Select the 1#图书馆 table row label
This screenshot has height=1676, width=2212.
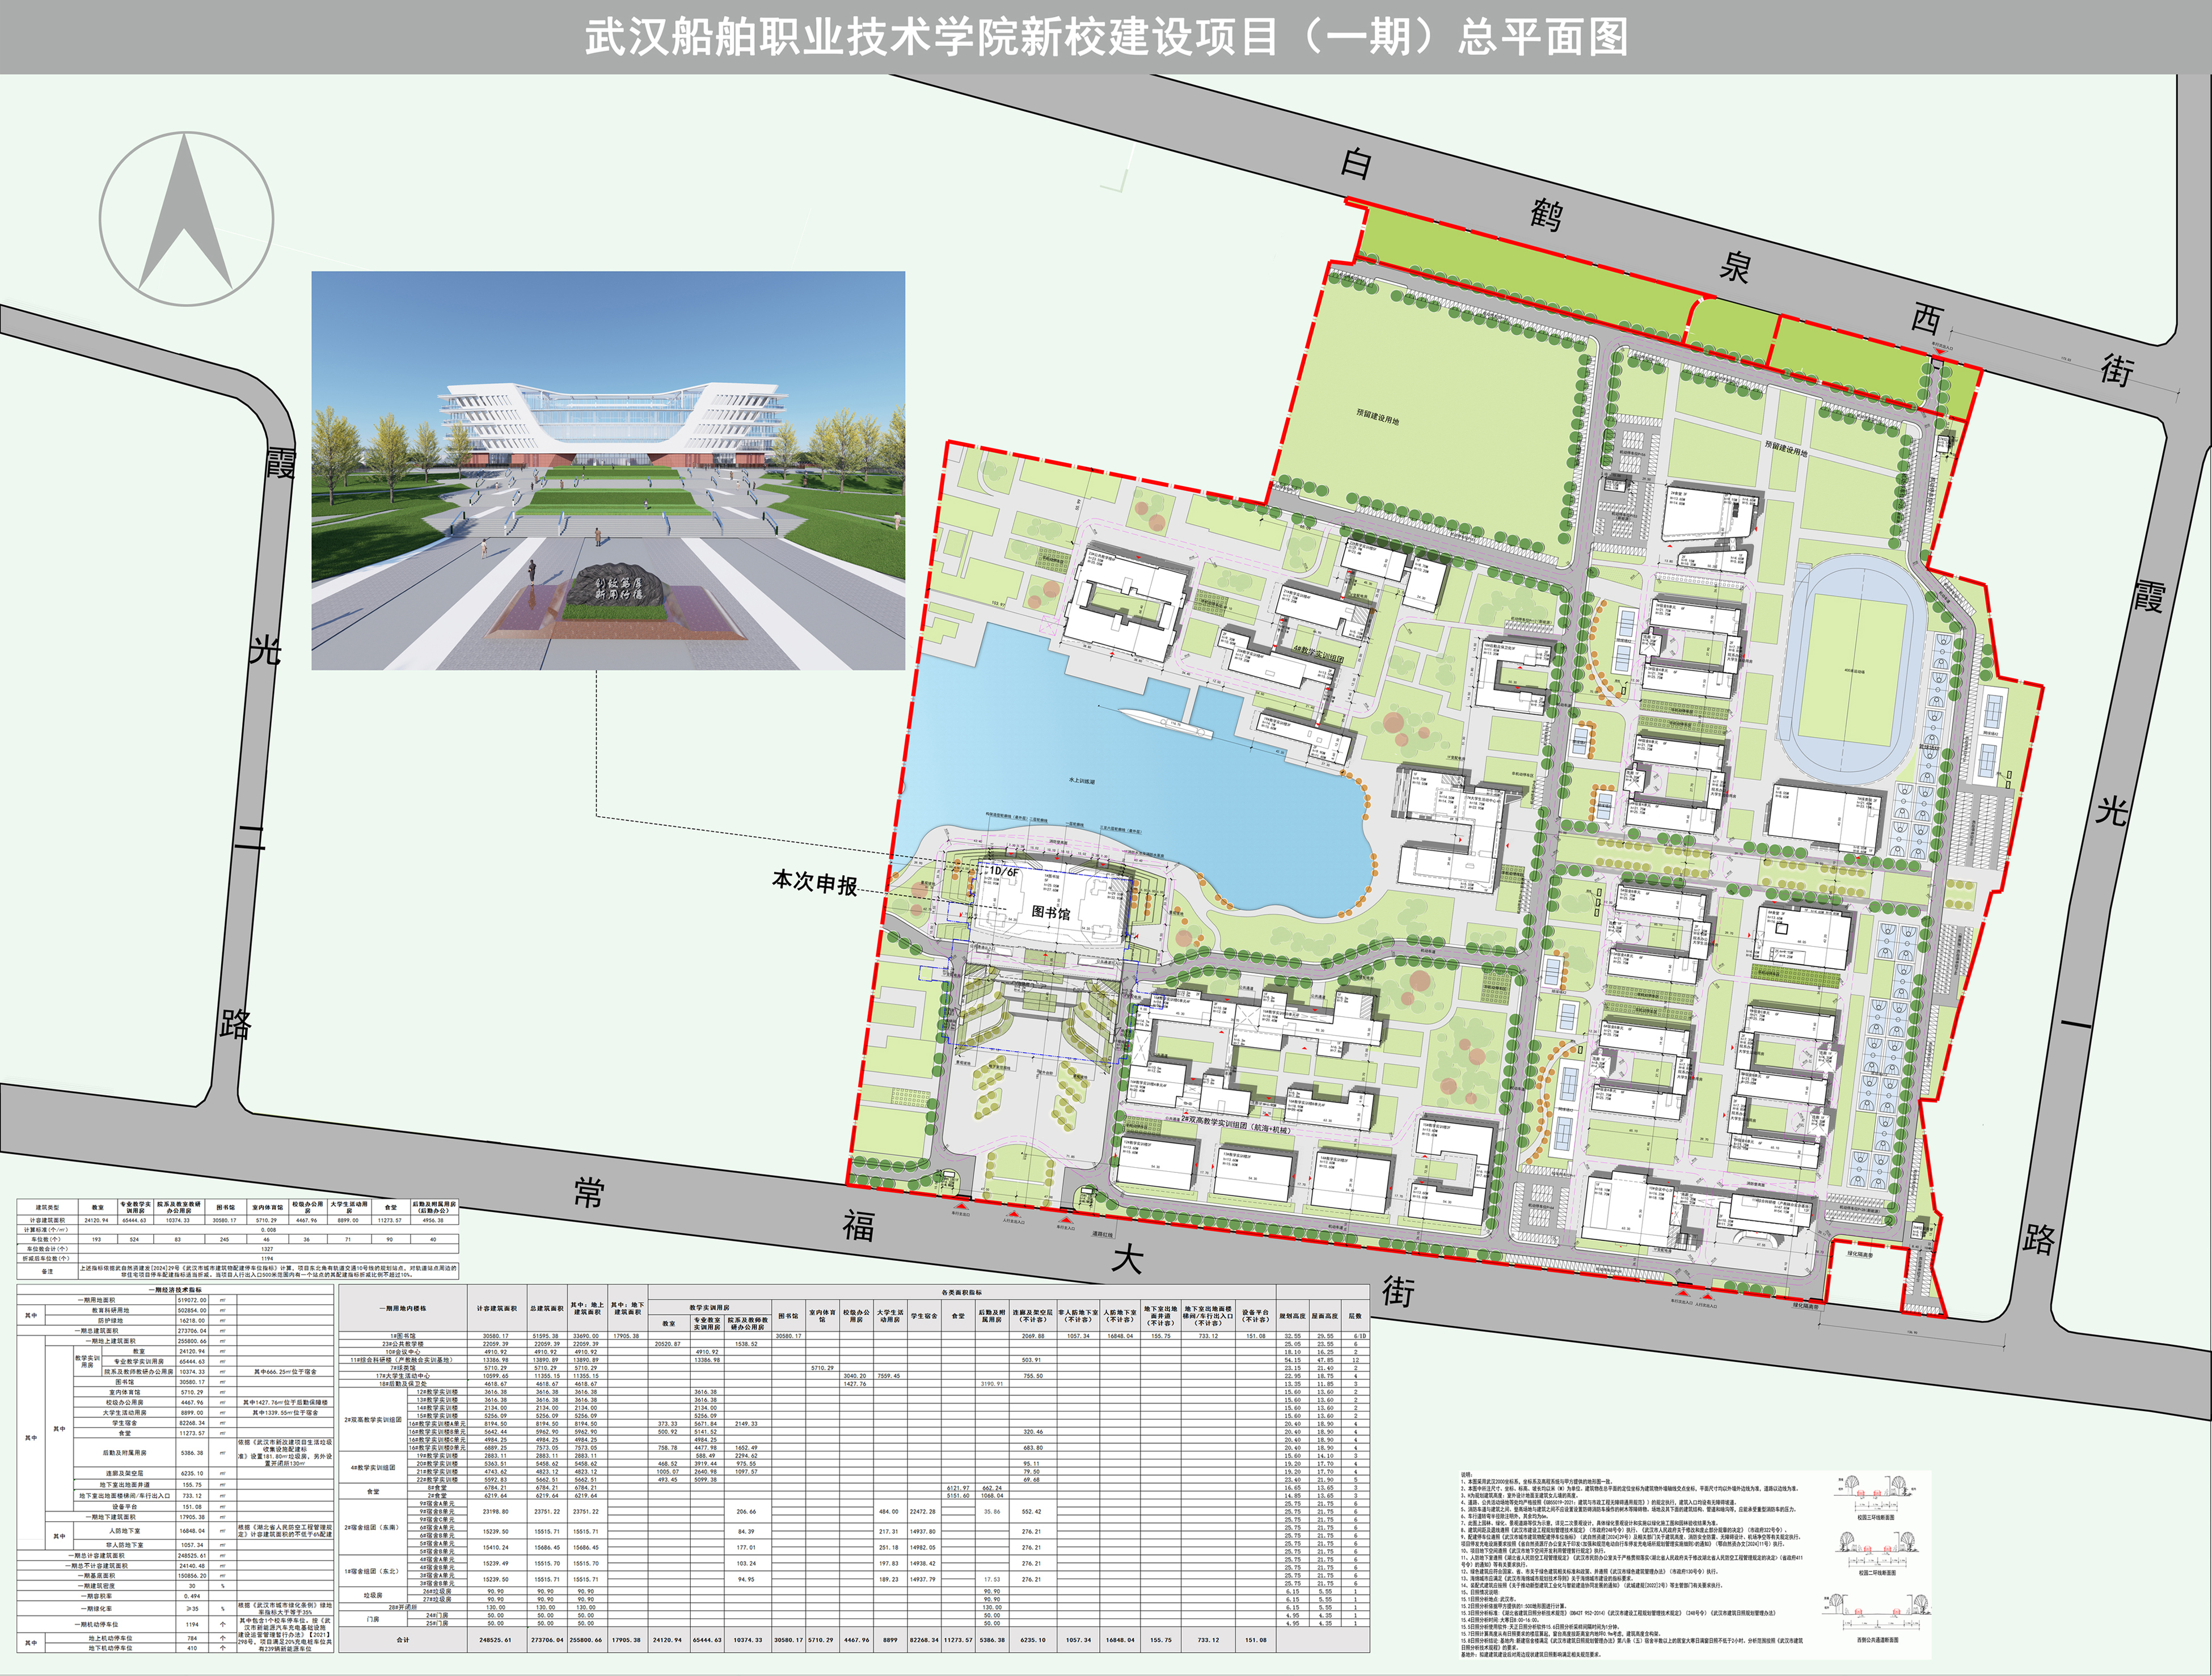(402, 1336)
